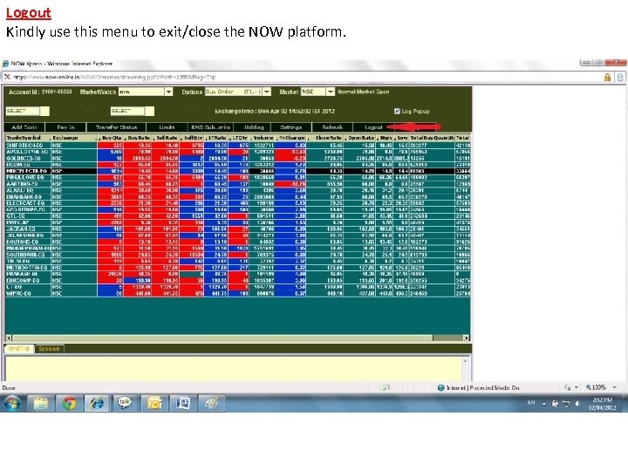Click the volume speaker tray icon
The height and width of the screenshot is (471, 628).
tap(578, 403)
